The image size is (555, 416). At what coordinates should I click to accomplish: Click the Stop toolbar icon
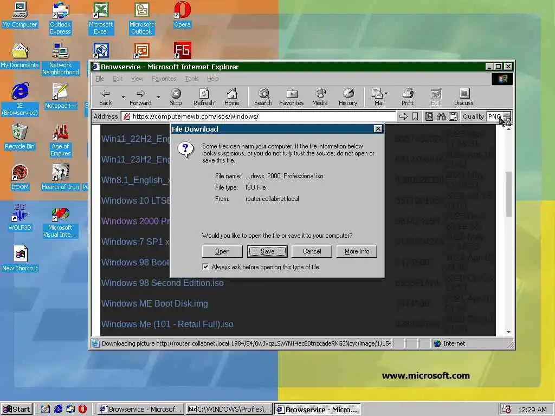(x=176, y=97)
